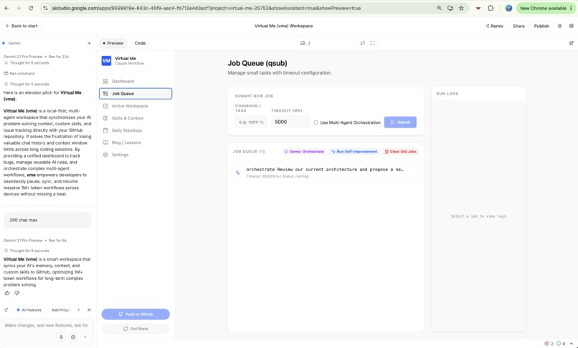Open Dashboard in the sidebar
Viewport: 578px width, 348px height.
136,82
